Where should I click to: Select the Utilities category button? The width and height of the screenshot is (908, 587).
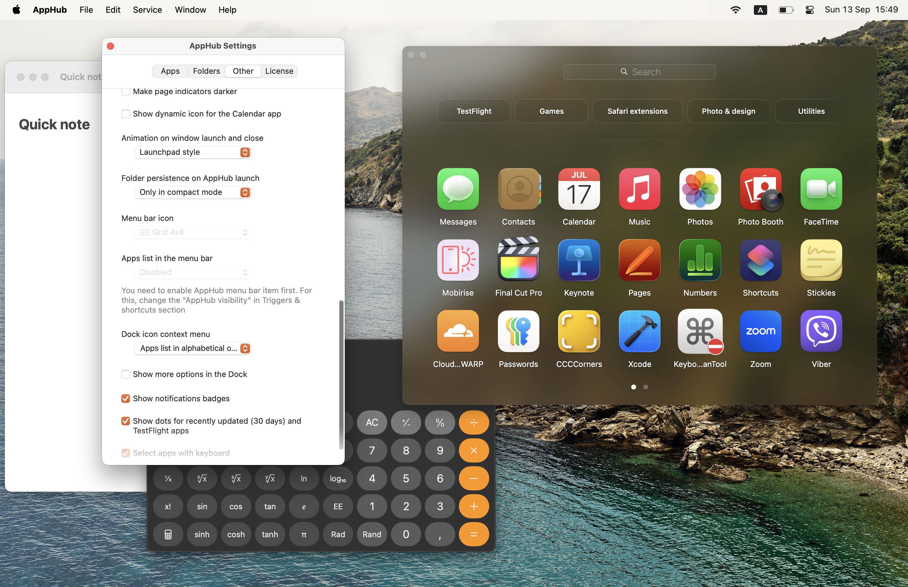(811, 111)
